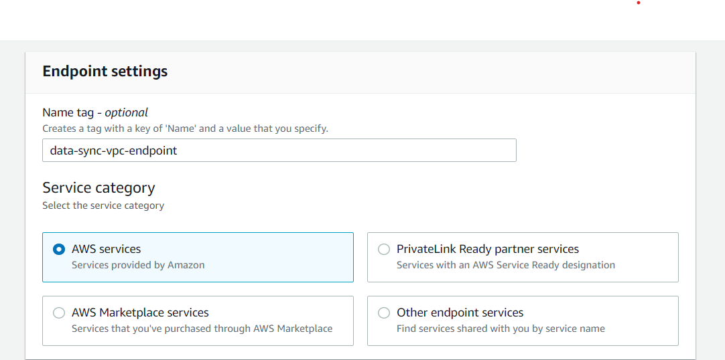Select the AWS services radio button
The image size is (725, 360).
[59, 249]
